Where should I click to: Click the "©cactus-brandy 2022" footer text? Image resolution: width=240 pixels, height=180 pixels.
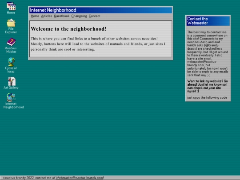coord(18,178)
